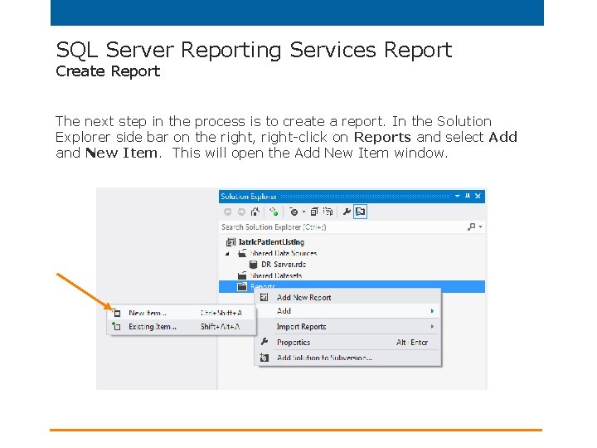This screenshot has width=597, height=448.
Task: Choose Add Solution to Subversion menu item
Action: click(348, 358)
